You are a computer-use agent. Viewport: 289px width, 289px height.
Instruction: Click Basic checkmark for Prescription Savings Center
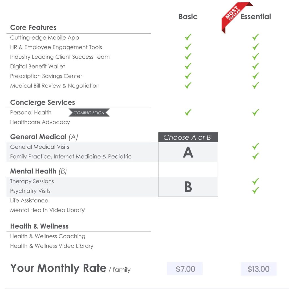coord(188,76)
